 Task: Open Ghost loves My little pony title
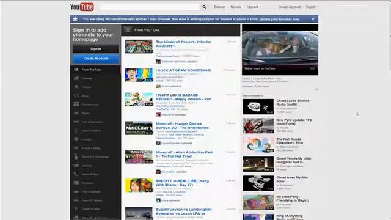click(x=292, y=179)
